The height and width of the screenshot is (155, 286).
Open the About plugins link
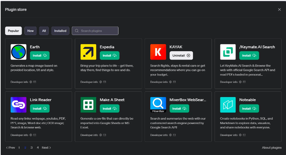click(272, 147)
